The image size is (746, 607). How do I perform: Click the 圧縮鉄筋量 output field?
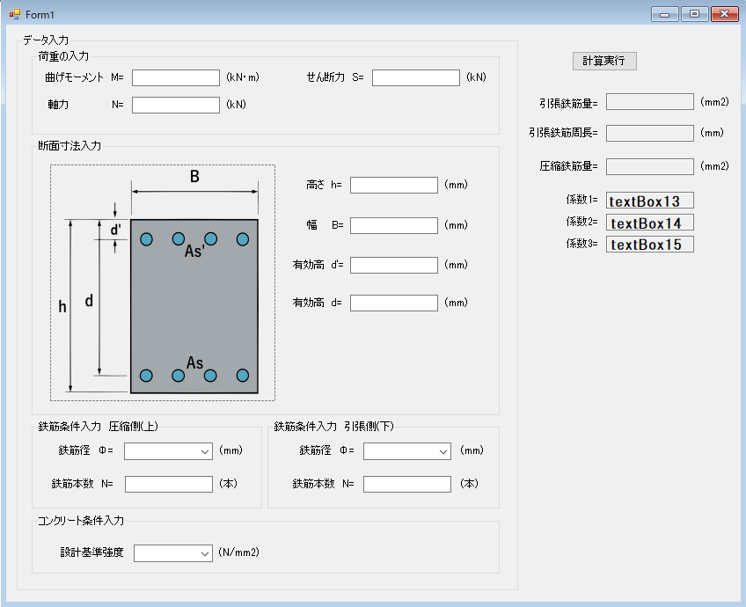[x=650, y=166]
